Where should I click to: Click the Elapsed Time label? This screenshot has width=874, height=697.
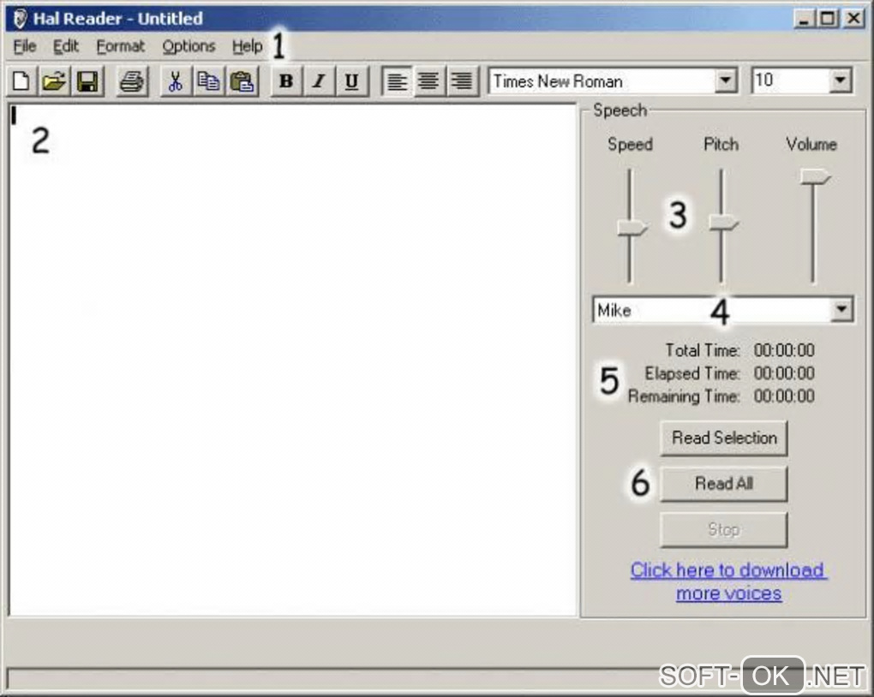pyautogui.click(x=692, y=373)
